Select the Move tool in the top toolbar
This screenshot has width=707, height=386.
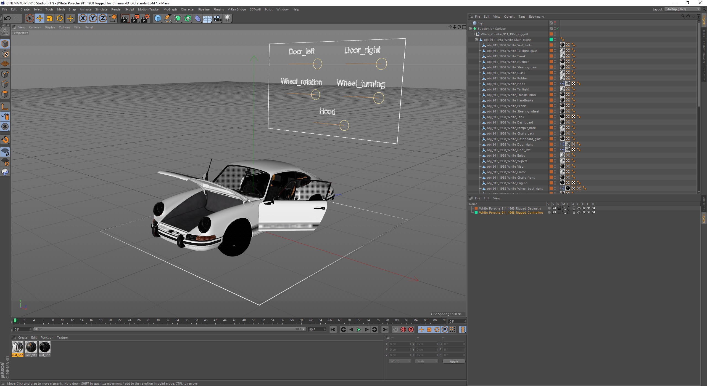pyautogui.click(x=40, y=18)
